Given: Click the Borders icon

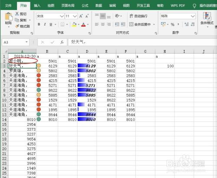Looking at the screenshot, I should pos(62,24).
